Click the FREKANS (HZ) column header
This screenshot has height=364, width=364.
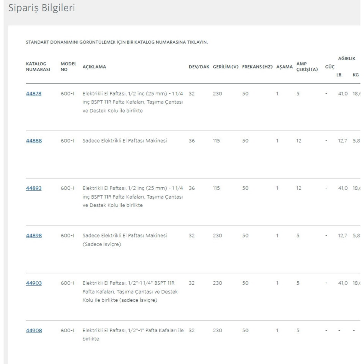coord(257,67)
